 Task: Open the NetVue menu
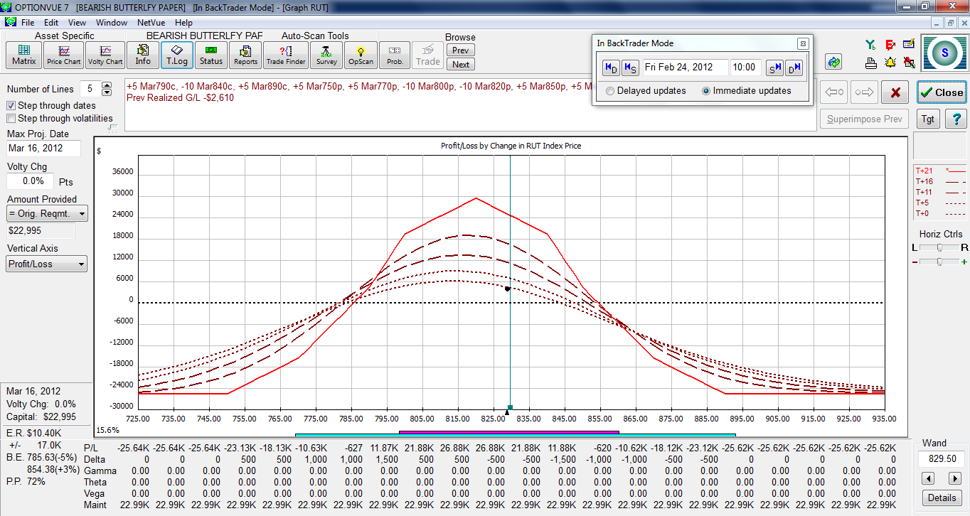[151, 23]
